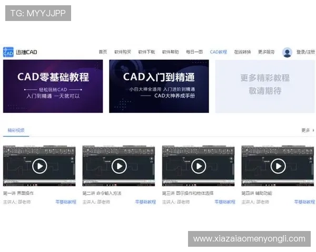Screen dimensions: 316x252
Task: Open the CAD零基础教程 banner
Action: coord(53,86)
